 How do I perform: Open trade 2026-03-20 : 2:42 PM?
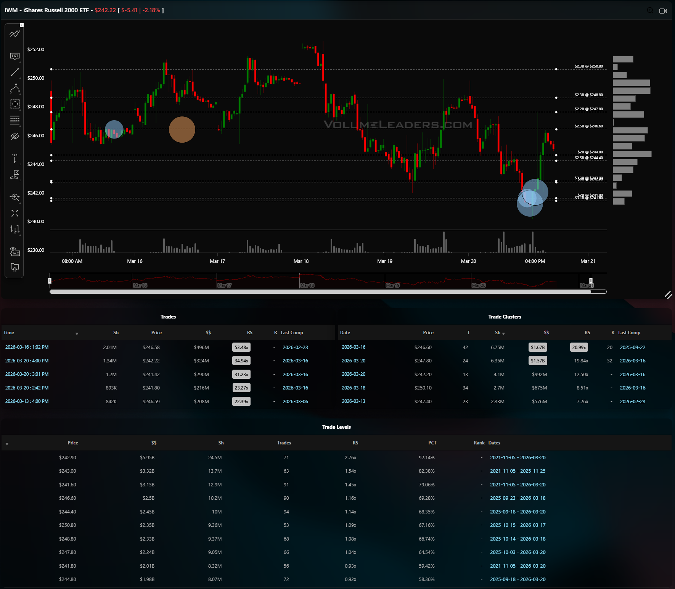pos(27,388)
